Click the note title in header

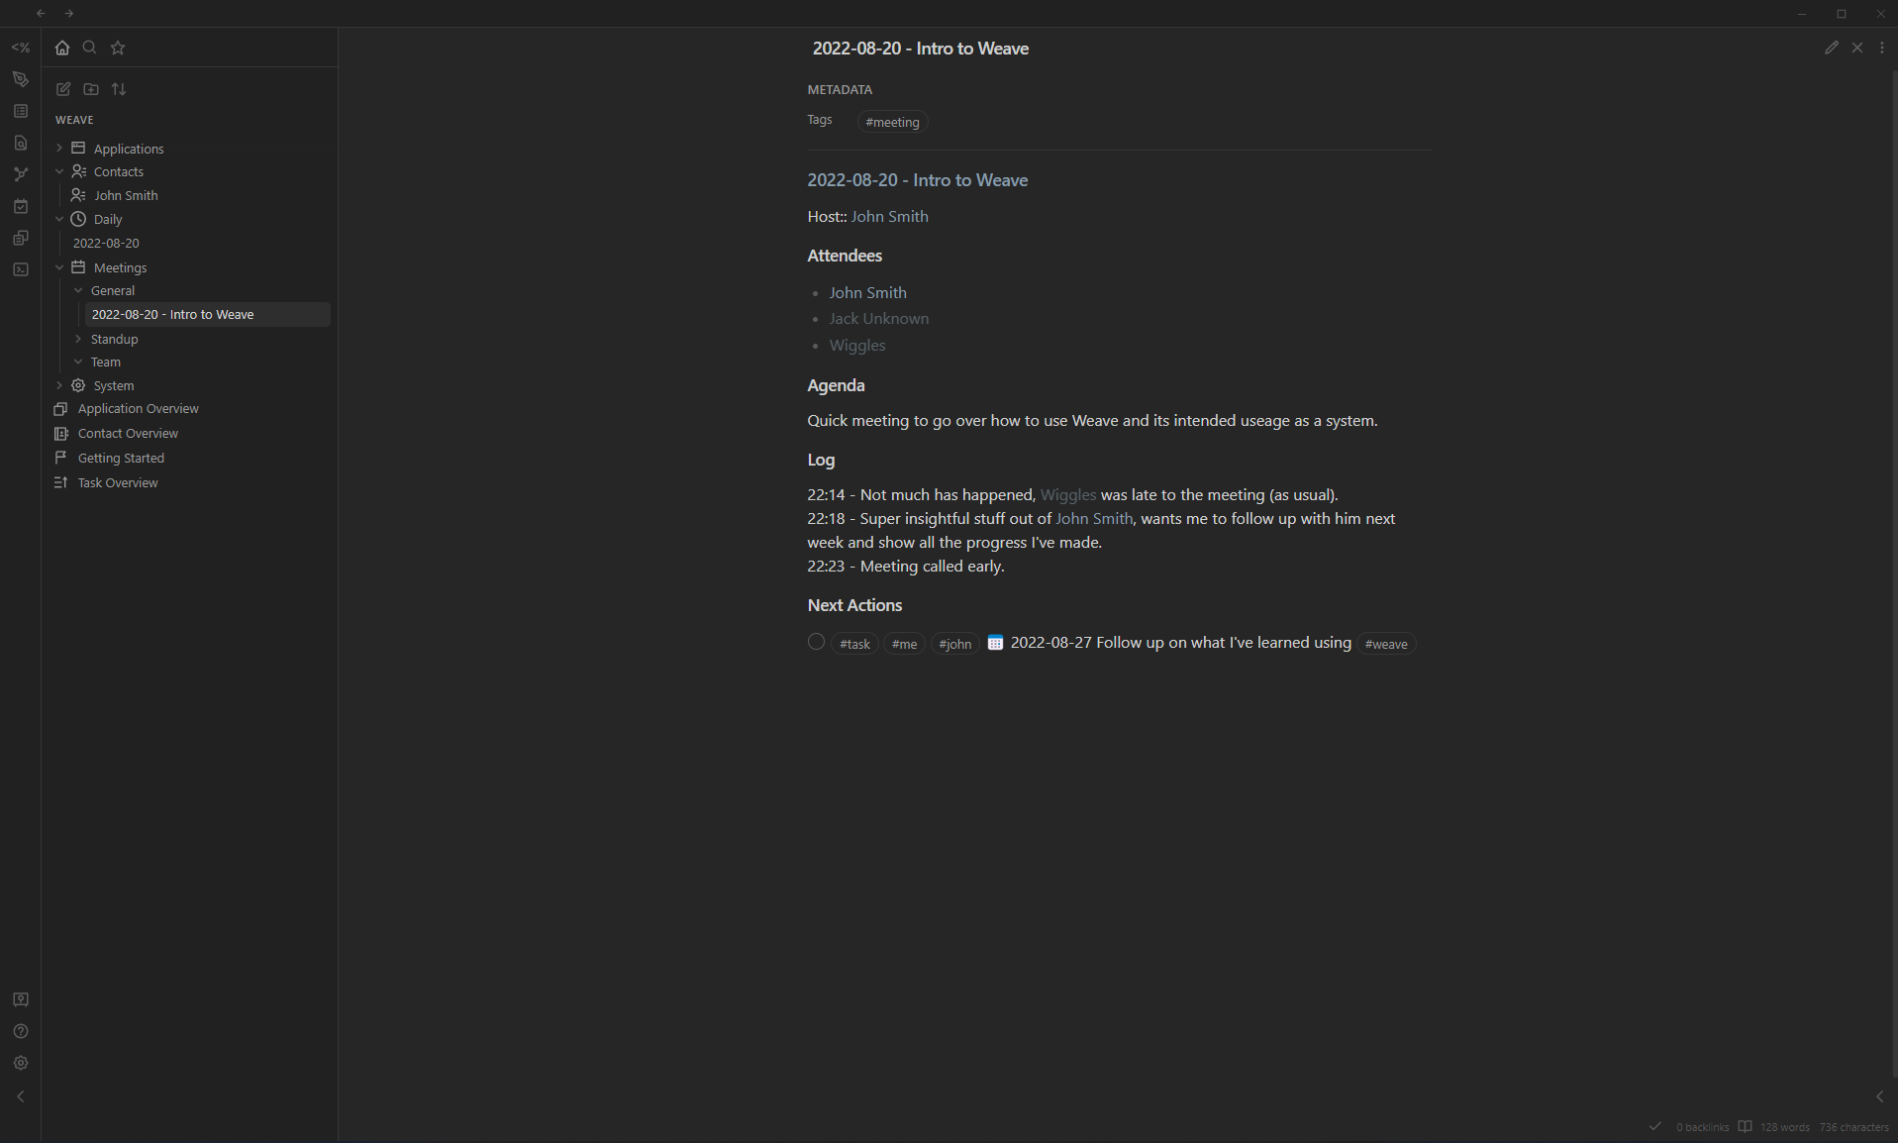click(920, 48)
